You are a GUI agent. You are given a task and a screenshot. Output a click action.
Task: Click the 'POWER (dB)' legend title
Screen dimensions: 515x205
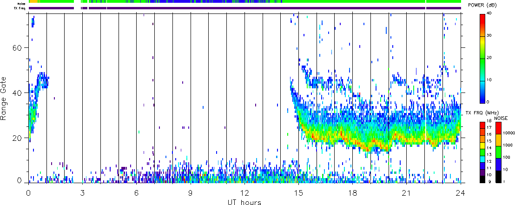click(482, 4)
